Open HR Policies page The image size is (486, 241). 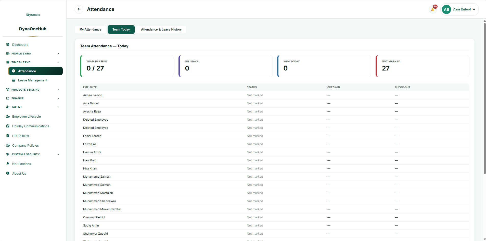point(21,136)
